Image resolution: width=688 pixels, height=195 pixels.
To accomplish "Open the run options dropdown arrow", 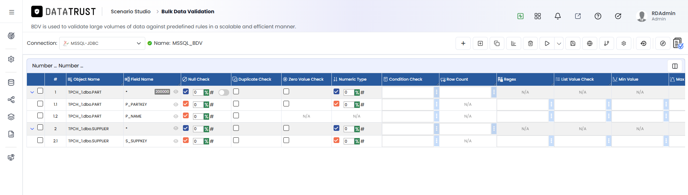I will point(559,43).
